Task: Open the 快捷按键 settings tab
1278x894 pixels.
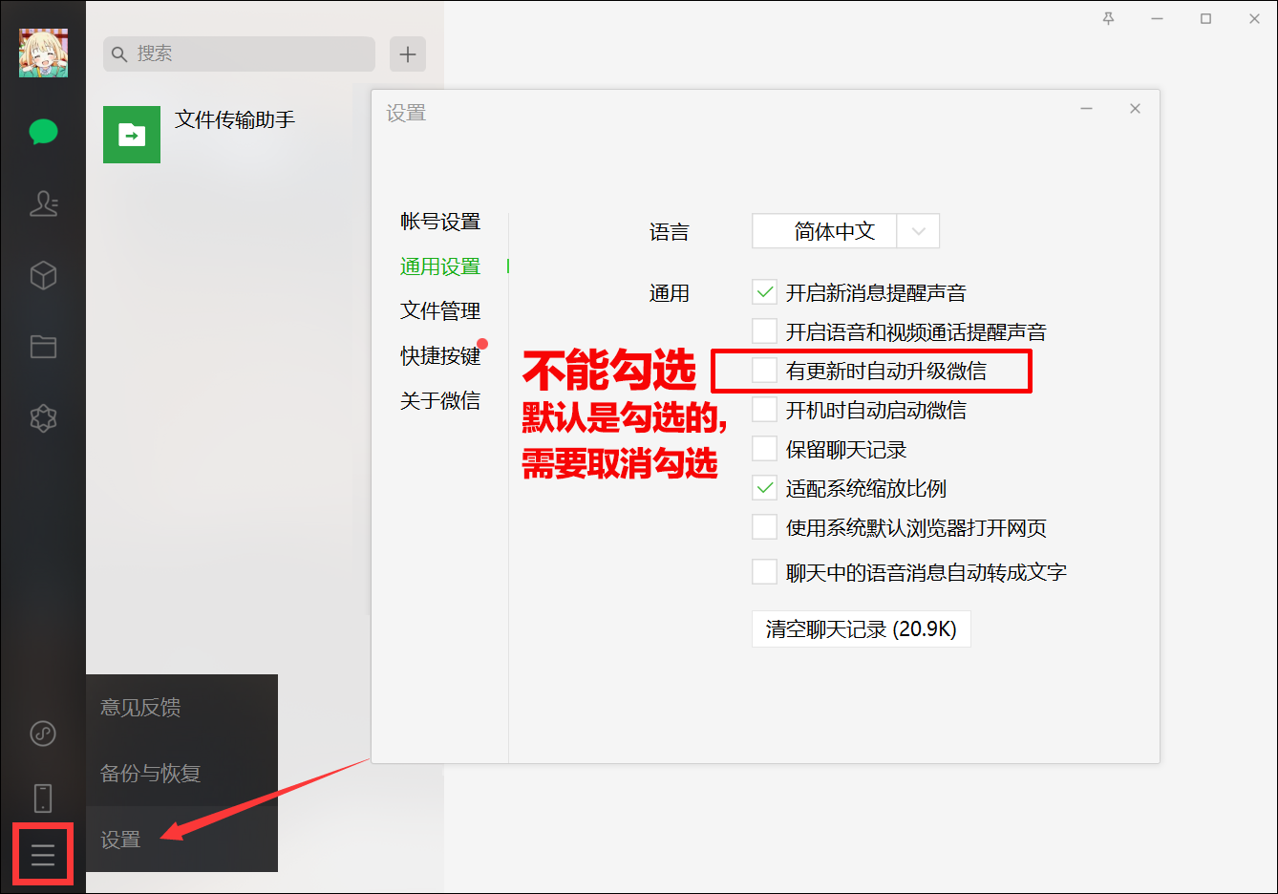Action: pyautogui.click(x=440, y=355)
